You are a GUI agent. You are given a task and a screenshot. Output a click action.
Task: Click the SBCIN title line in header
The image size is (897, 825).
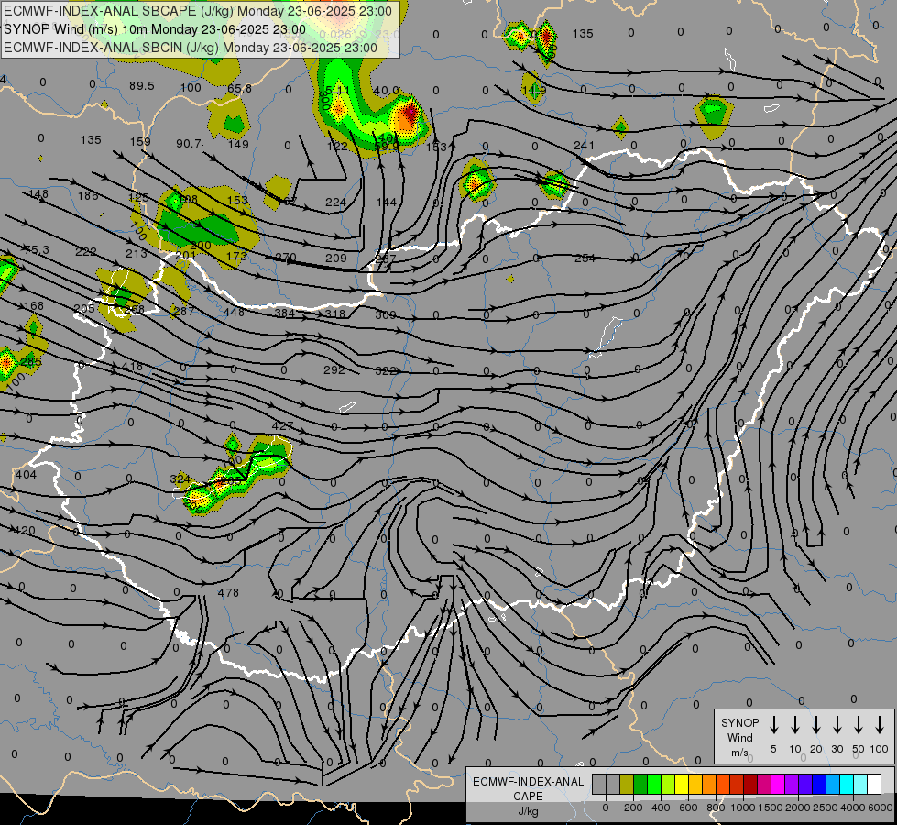pos(191,48)
